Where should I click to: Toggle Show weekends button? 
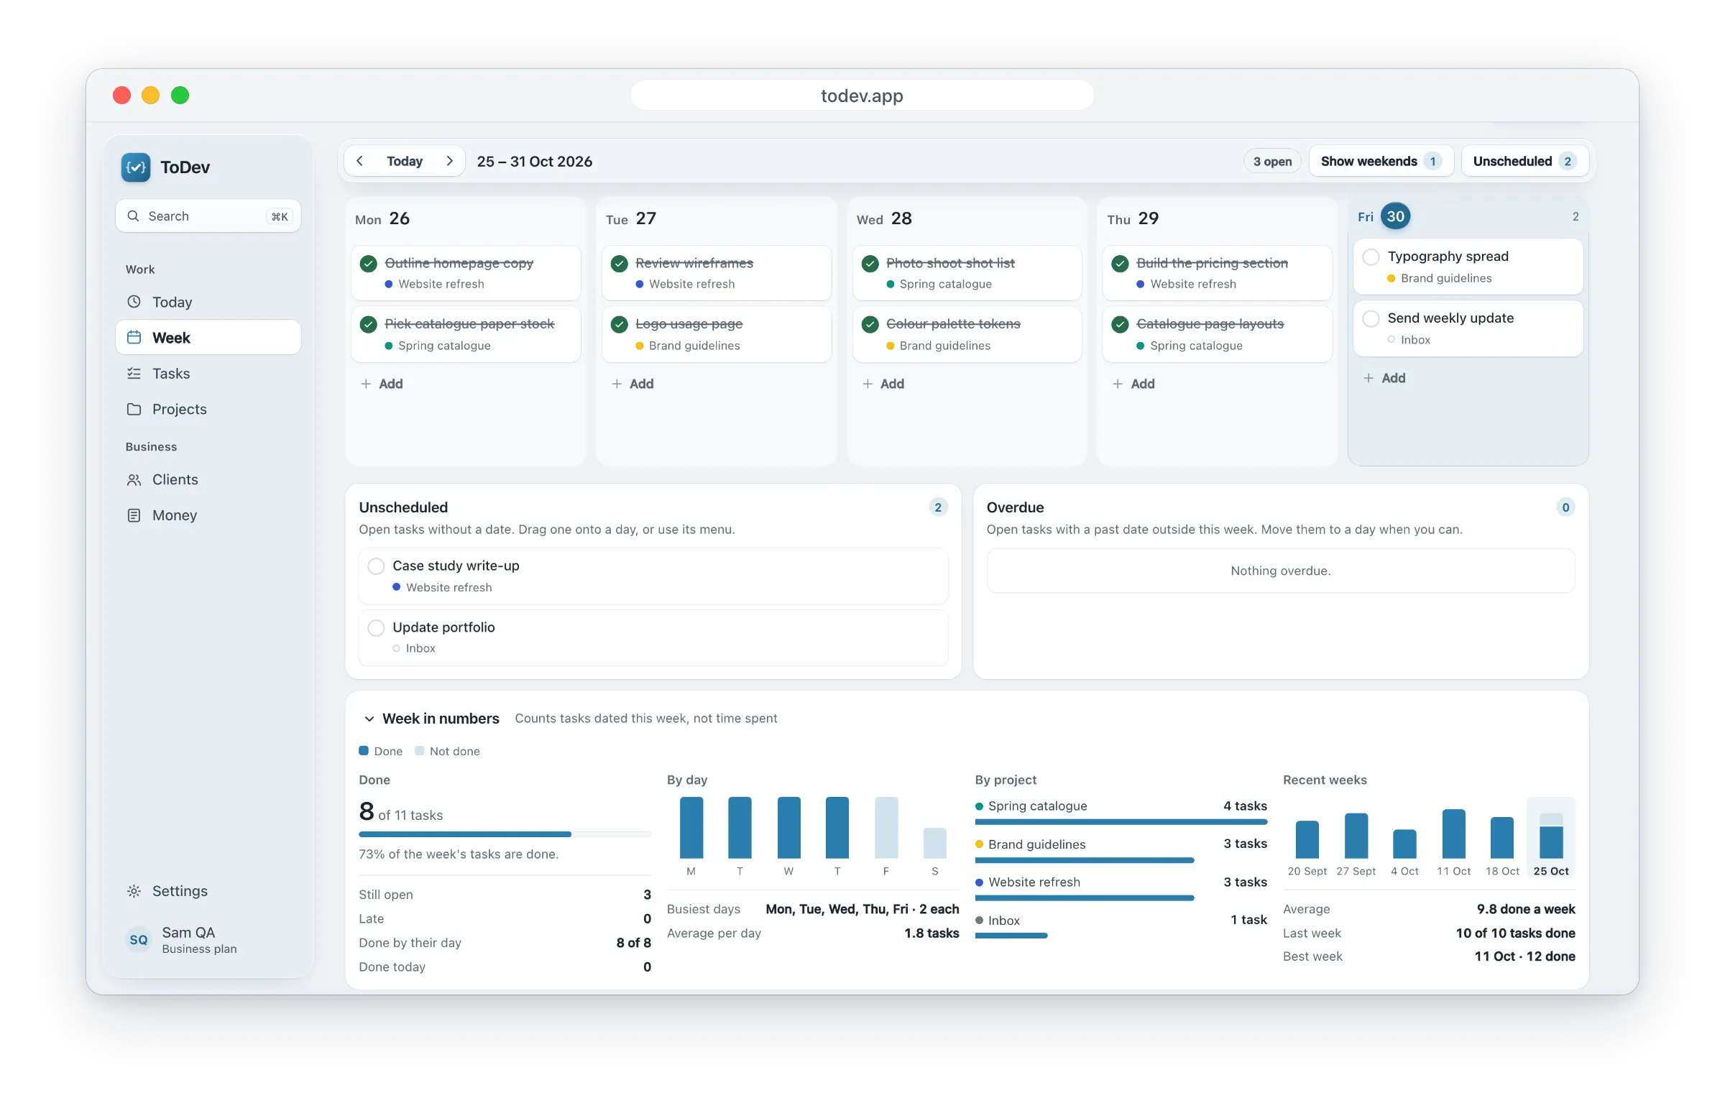1381,161
